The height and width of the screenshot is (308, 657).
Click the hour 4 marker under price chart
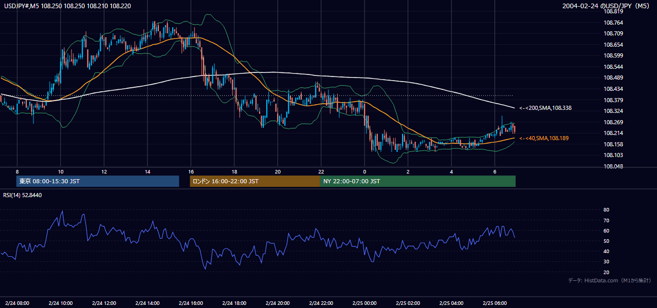tap(452, 171)
